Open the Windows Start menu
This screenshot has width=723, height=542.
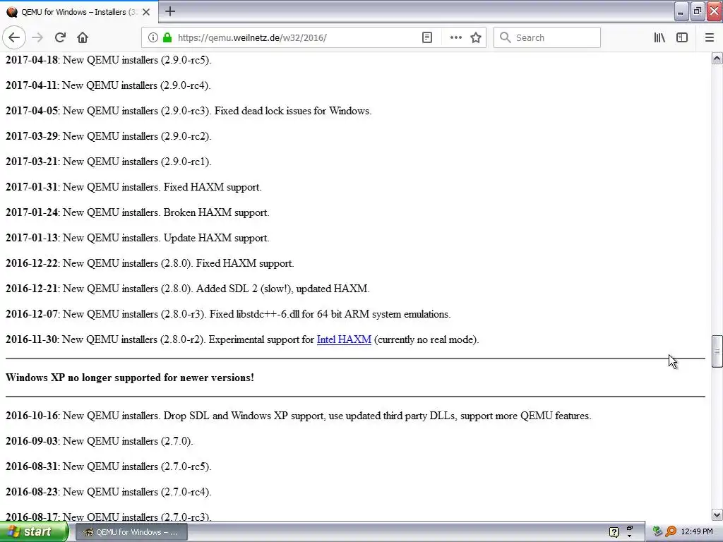point(34,532)
